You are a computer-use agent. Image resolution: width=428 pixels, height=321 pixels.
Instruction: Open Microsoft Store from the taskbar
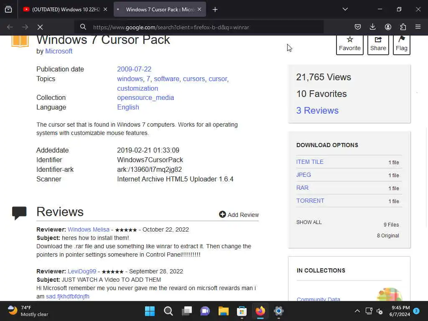pos(242,311)
